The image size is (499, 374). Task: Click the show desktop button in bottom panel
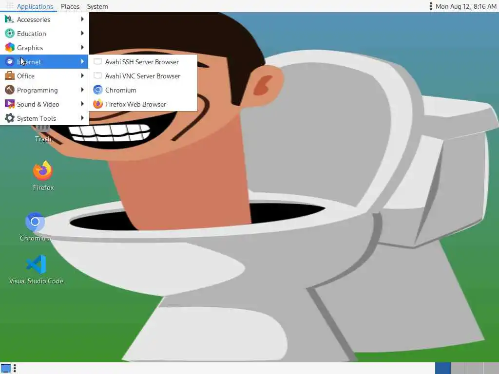pos(6,368)
